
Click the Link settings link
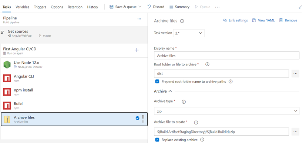(x=238, y=20)
